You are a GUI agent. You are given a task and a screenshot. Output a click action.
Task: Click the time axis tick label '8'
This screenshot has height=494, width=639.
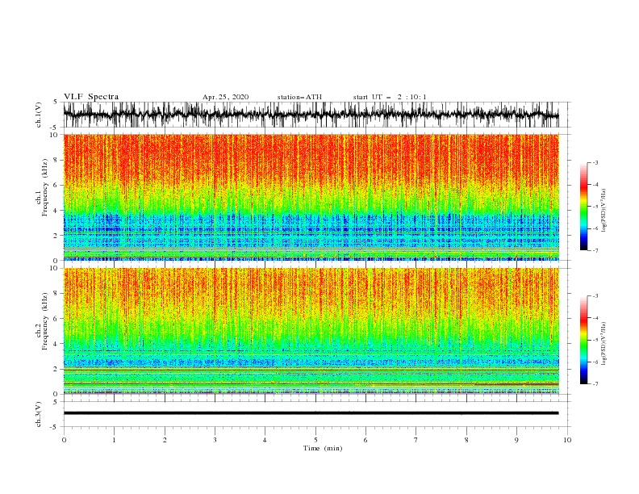pyautogui.click(x=466, y=440)
